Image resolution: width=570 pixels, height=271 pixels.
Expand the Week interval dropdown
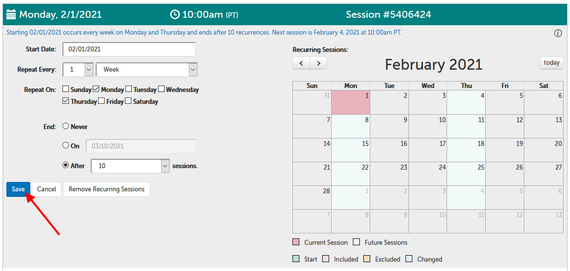point(193,70)
